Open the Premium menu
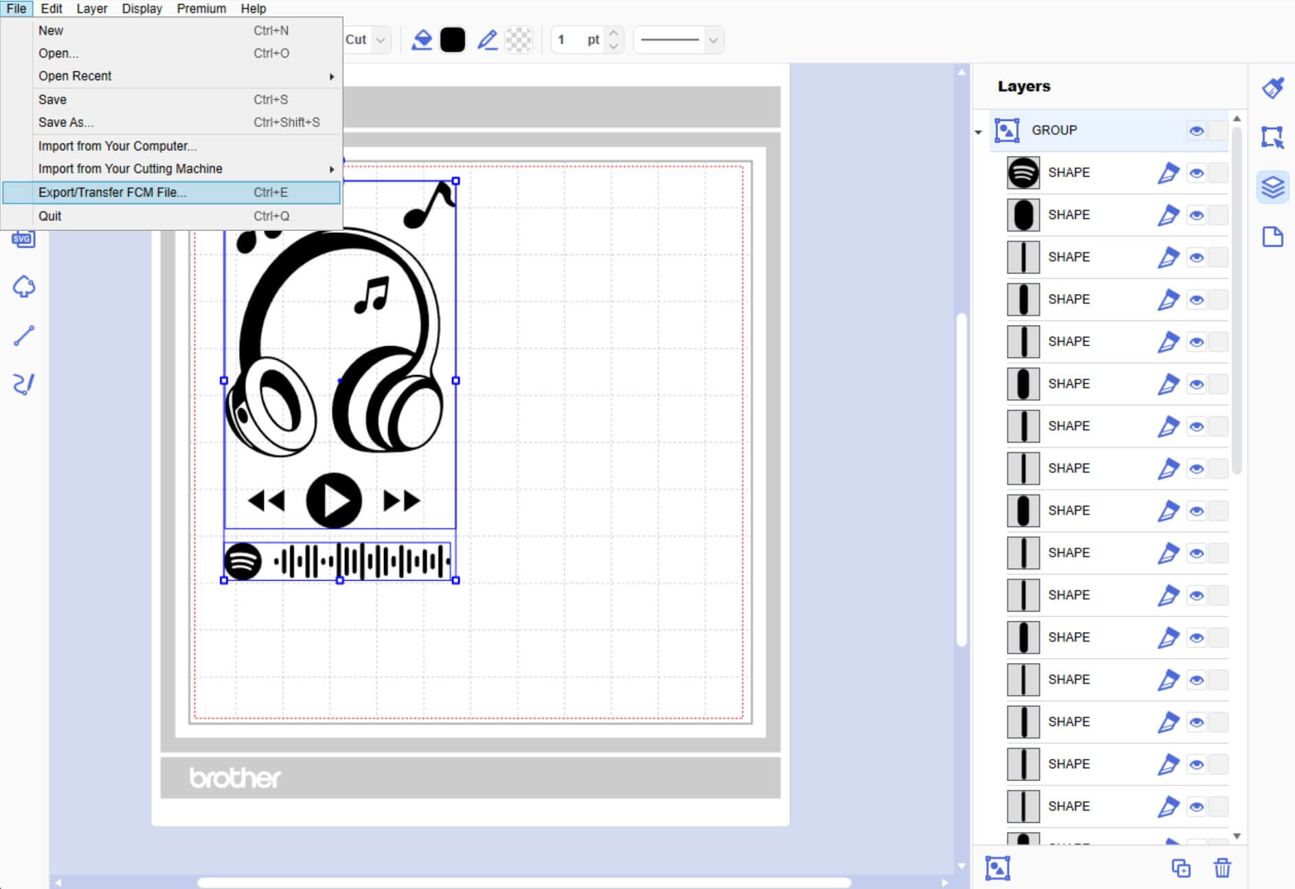 coord(201,9)
